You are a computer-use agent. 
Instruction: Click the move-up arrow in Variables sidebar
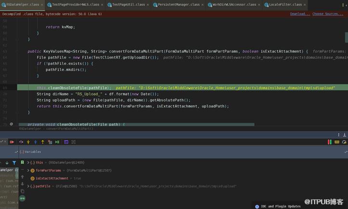pyautogui.click(x=23, y=177)
